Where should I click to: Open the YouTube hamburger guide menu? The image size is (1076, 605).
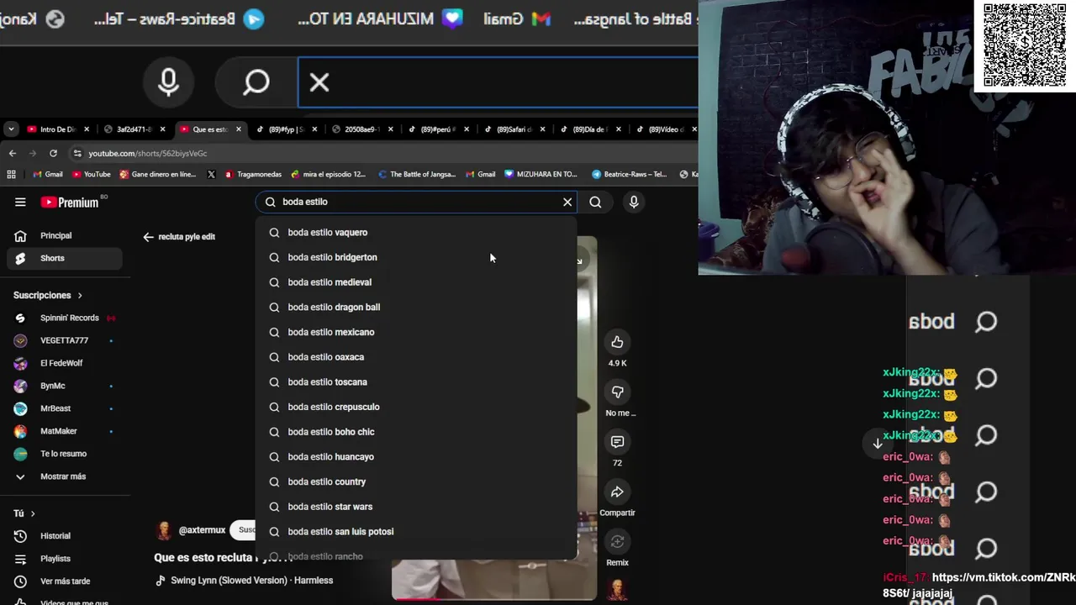click(20, 202)
